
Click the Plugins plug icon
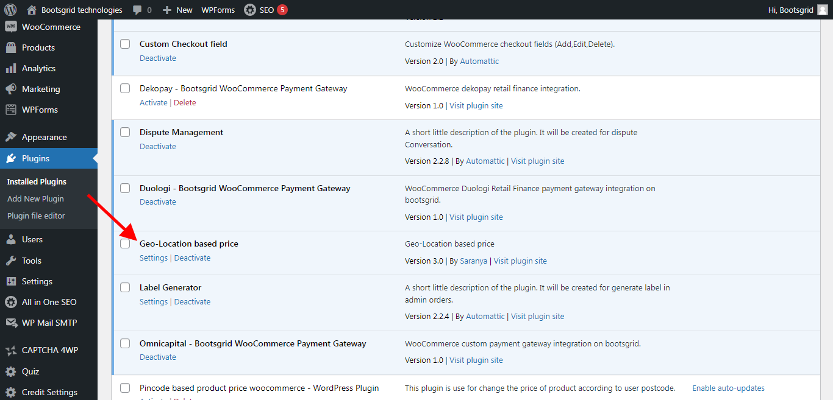pyautogui.click(x=11, y=158)
